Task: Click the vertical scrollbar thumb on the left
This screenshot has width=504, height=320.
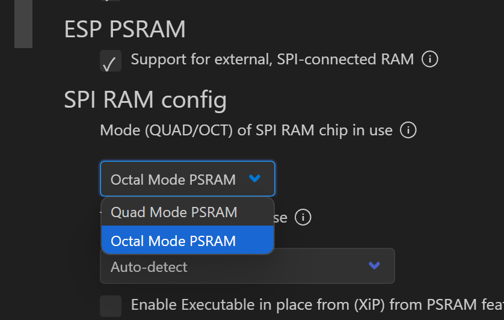Action: point(23,24)
